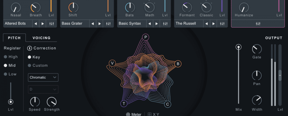Switch visualizer to Meter view

(x=134, y=114)
